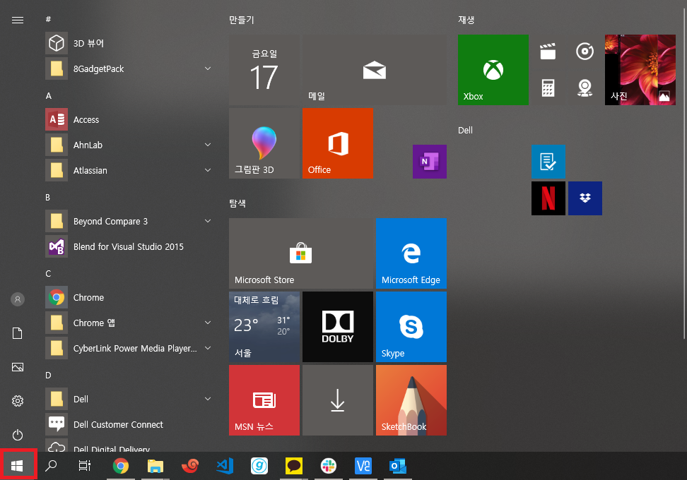The height and width of the screenshot is (480, 687).
Task: Open Slack from the taskbar
Action: click(x=329, y=466)
